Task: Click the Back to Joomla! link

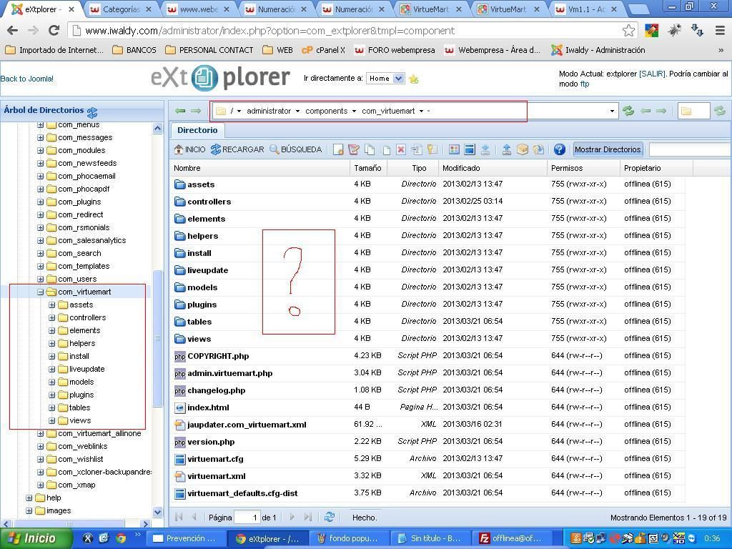Action: point(27,79)
